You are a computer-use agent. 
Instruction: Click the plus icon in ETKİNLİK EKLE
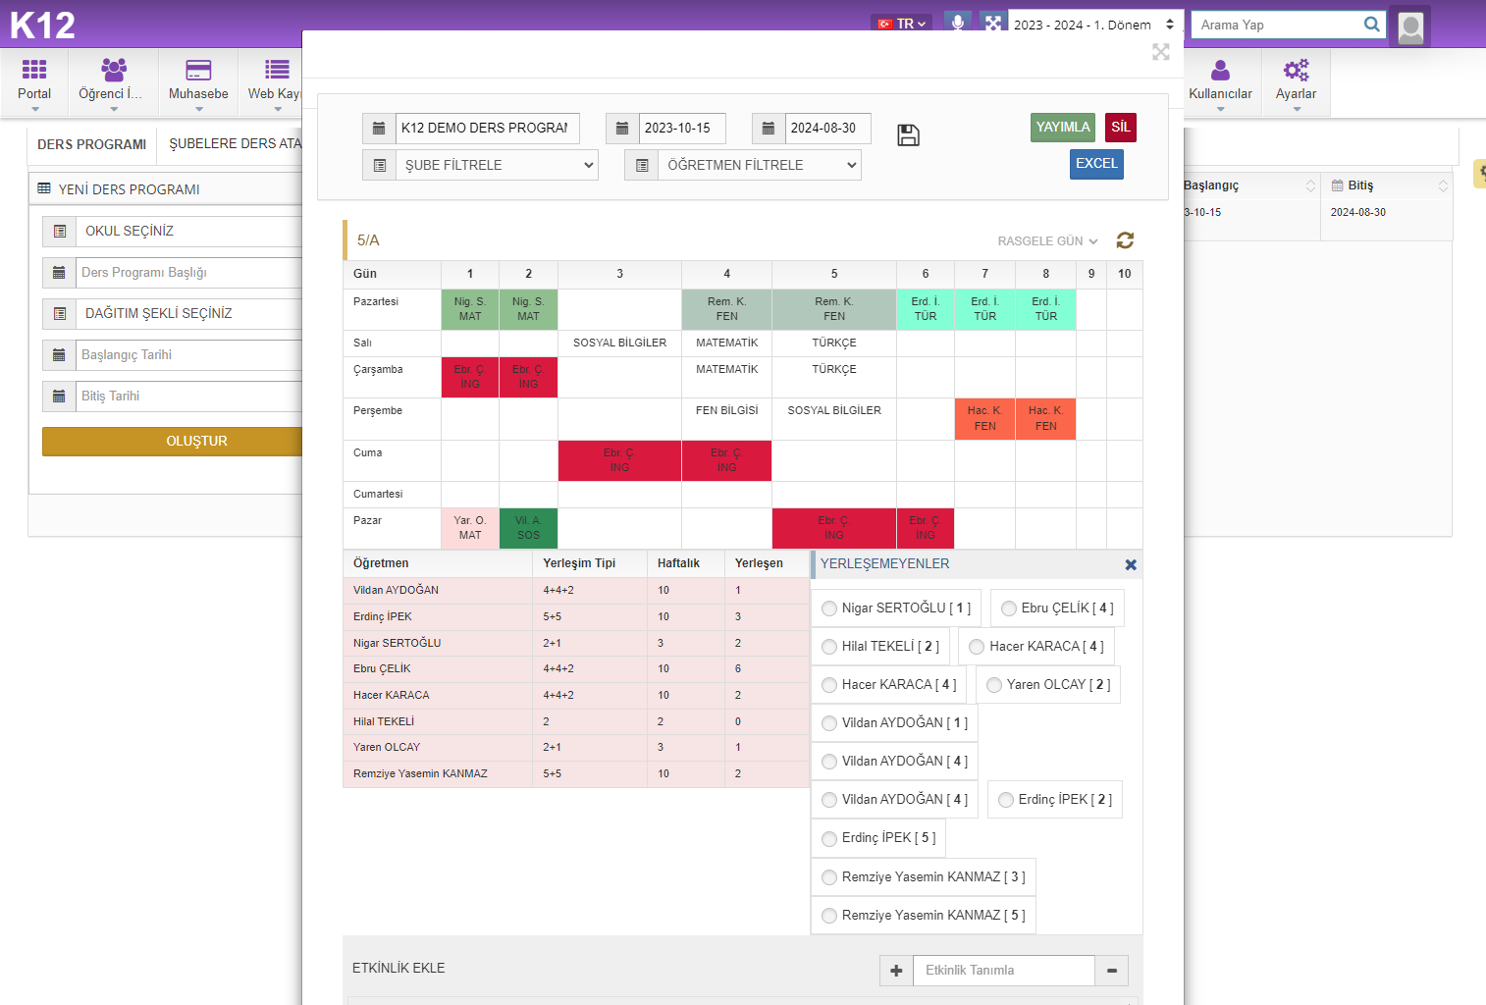(x=896, y=971)
